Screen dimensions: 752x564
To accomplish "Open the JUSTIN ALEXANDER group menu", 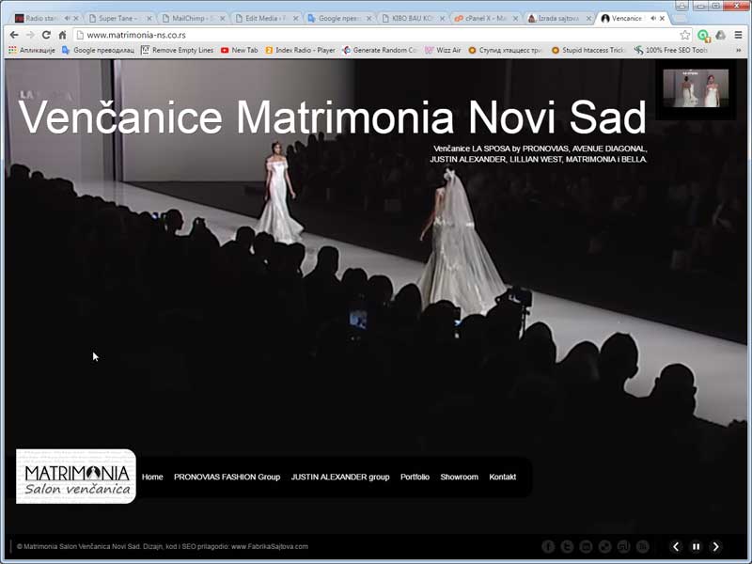I will [340, 477].
